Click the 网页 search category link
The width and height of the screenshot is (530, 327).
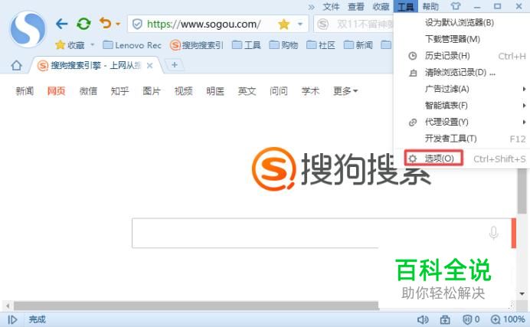(56, 91)
